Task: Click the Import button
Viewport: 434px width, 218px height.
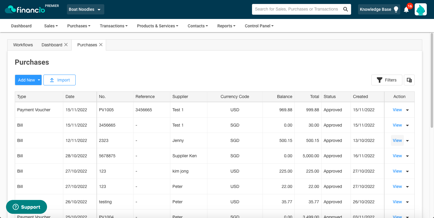Action: [59, 80]
